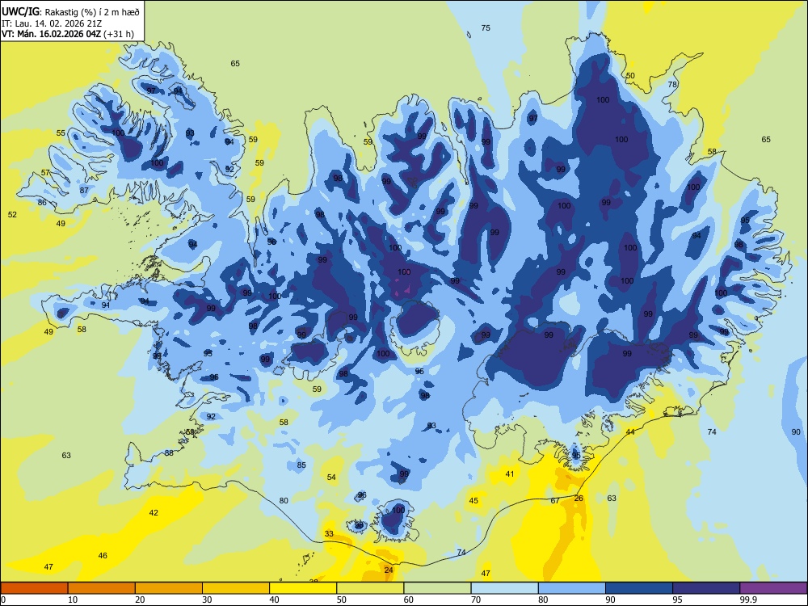Click the value '55' northwest of the Westfjords
Screen dimensions: 808x606
click(61, 133)
